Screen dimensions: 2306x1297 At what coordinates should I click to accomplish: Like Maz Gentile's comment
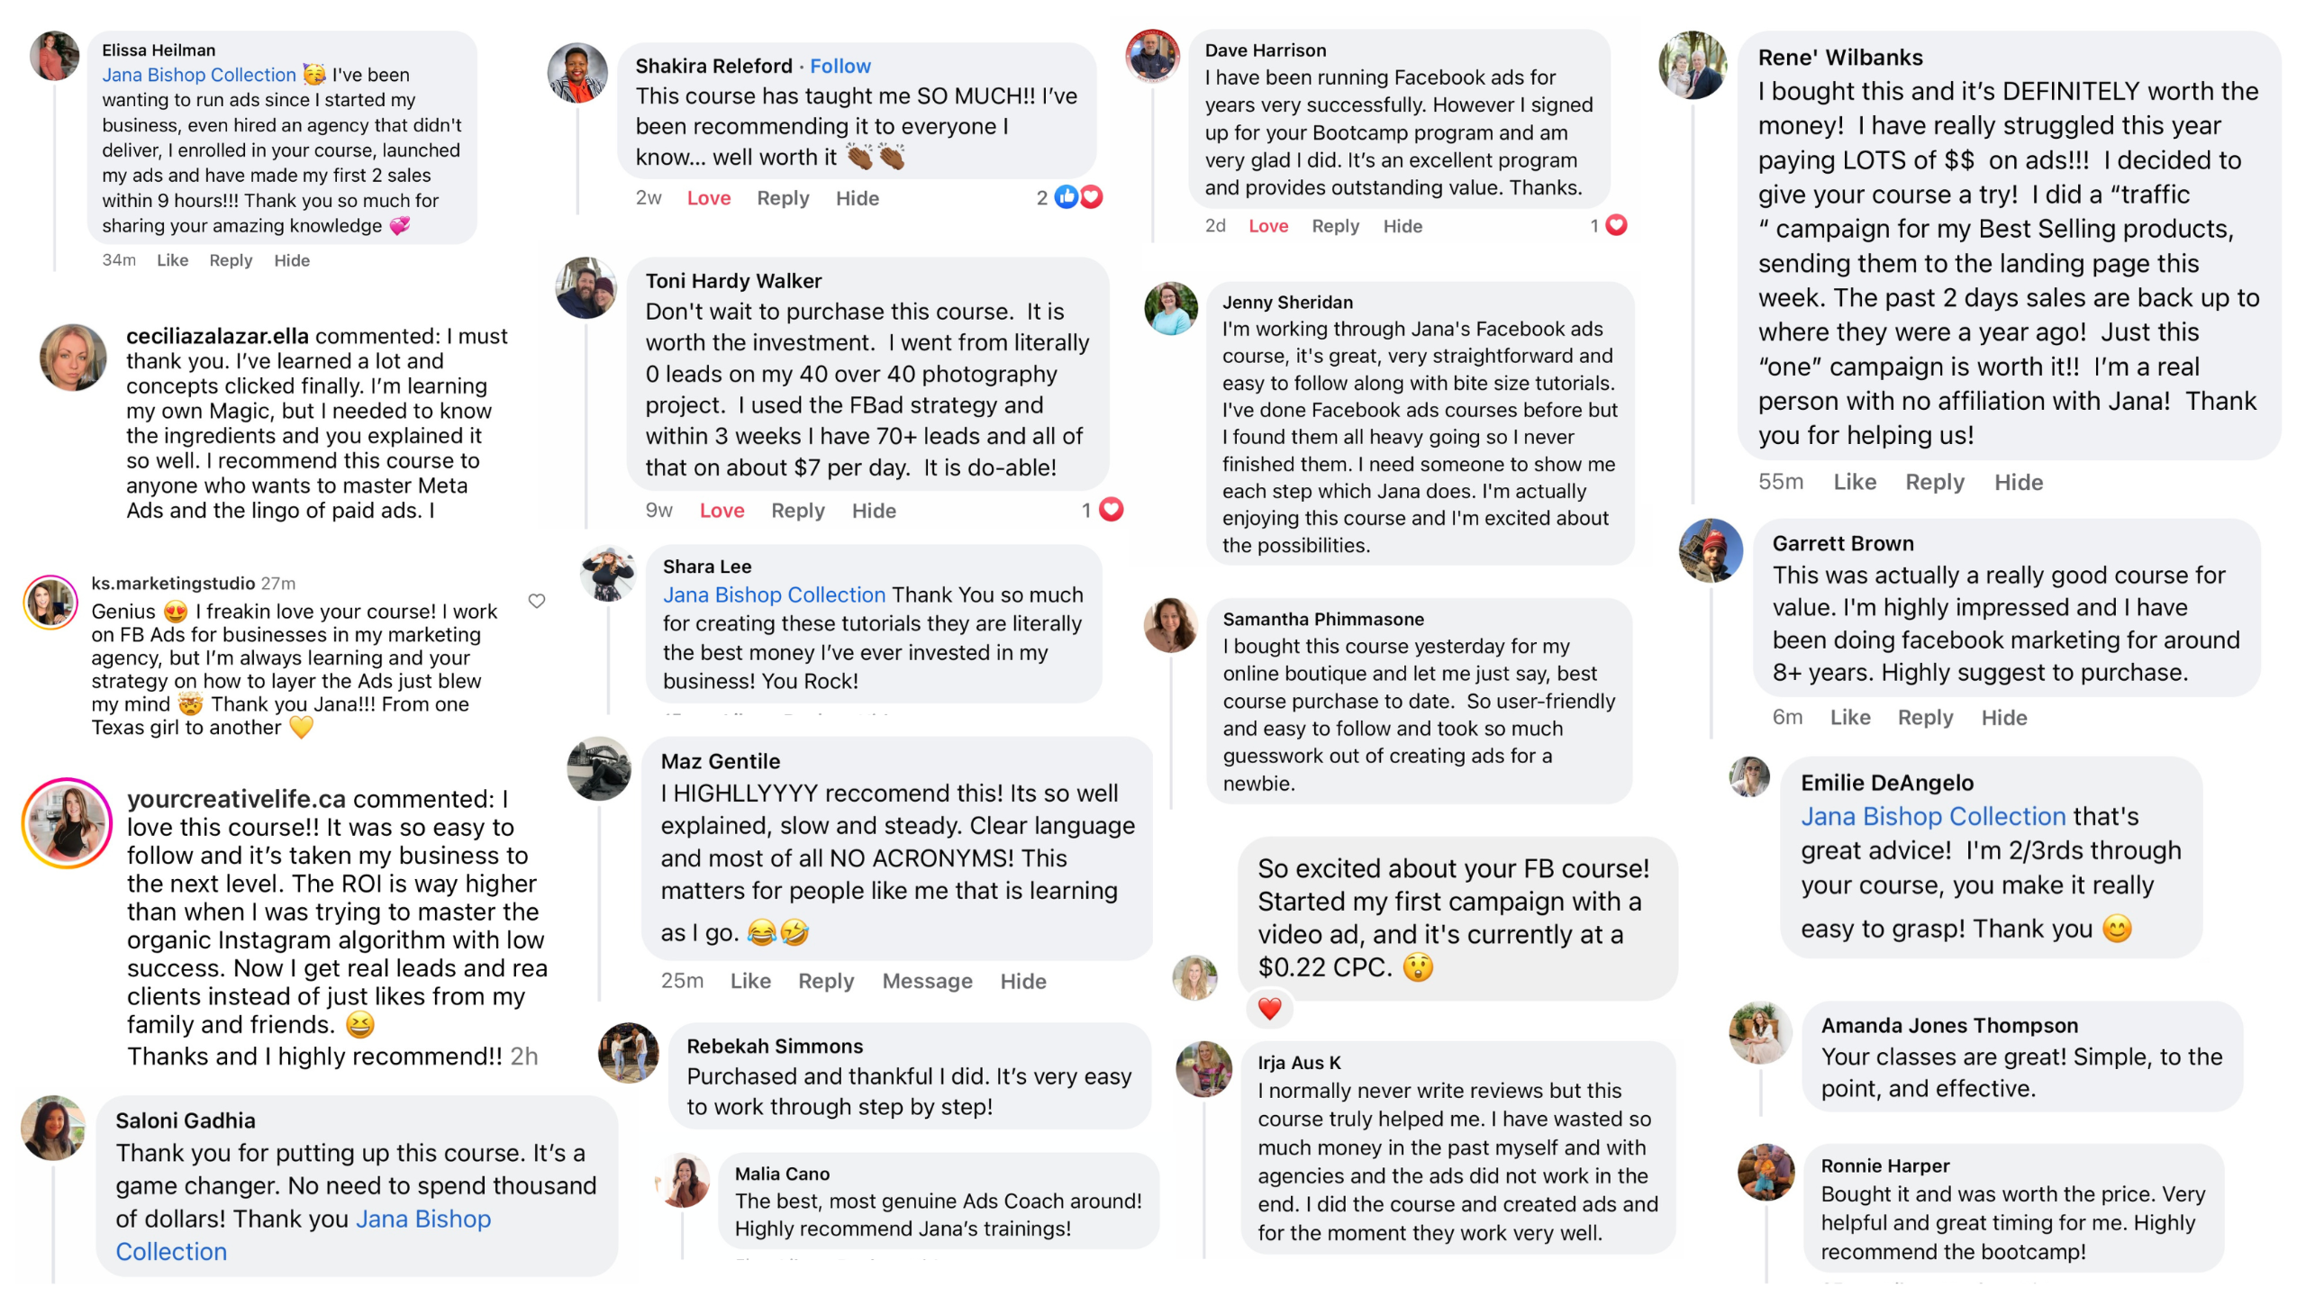tap(749, 981)
